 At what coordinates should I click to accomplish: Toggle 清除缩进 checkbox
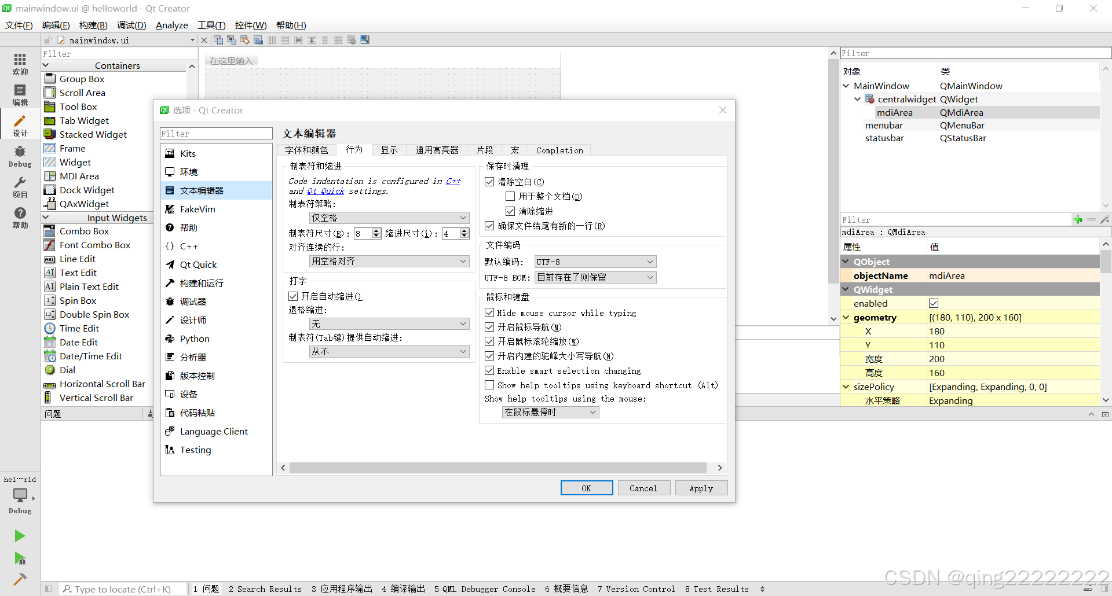click(510, 211)
